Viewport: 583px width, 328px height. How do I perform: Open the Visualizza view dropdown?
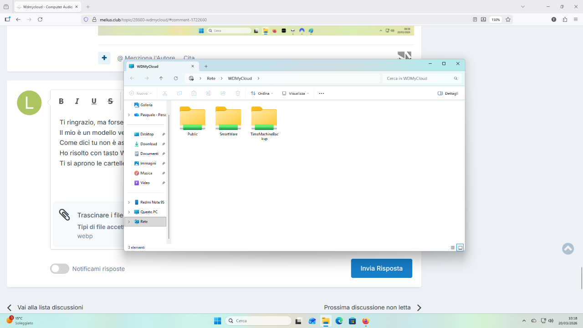pos(295,93)
